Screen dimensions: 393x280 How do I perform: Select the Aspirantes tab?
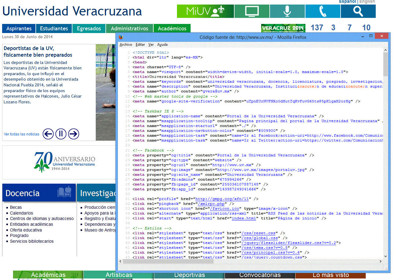coord(19,28)
